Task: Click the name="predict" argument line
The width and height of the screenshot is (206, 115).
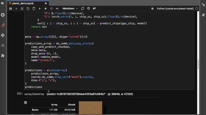Action: pyautogui.click(x=43, y=60)
